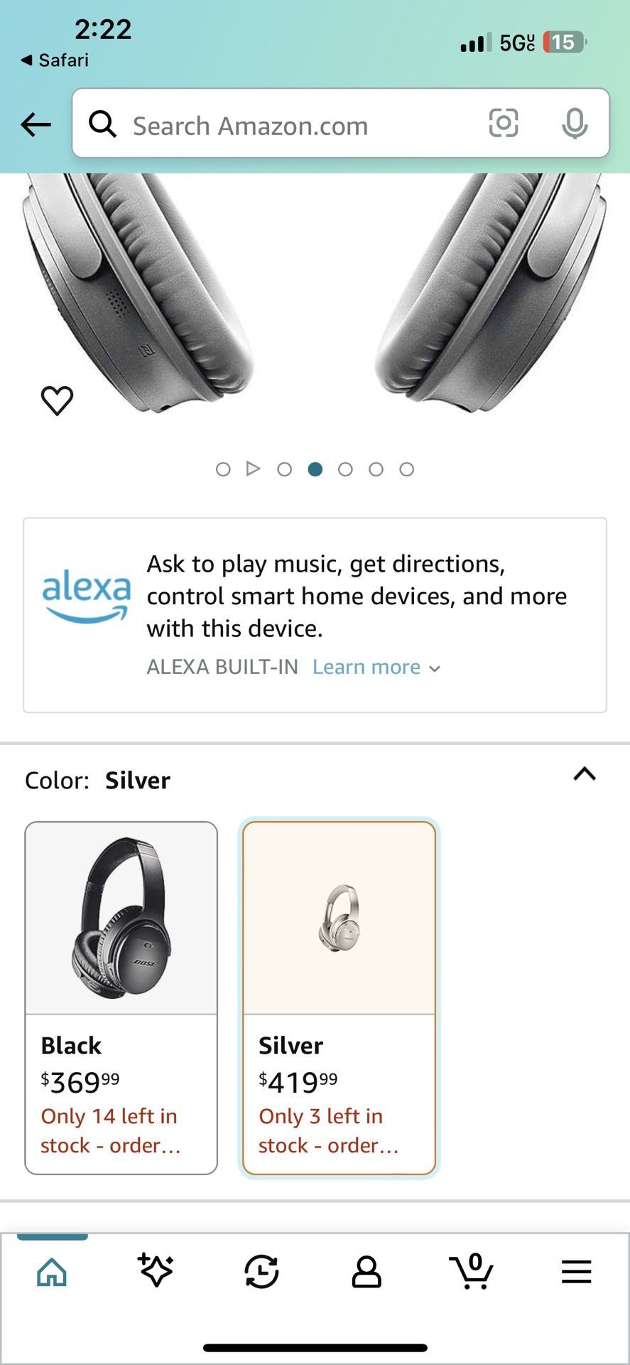Go back using the arrow button

pyautogui.click(x=35, y=124)
